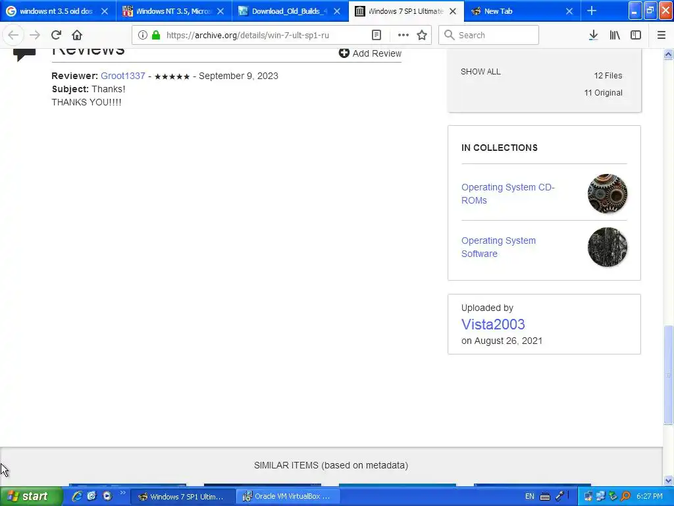Click the vertical scrollbar thumb
Image resolution: width=674 pixels, height=506 pixels.
click(669, 375)
